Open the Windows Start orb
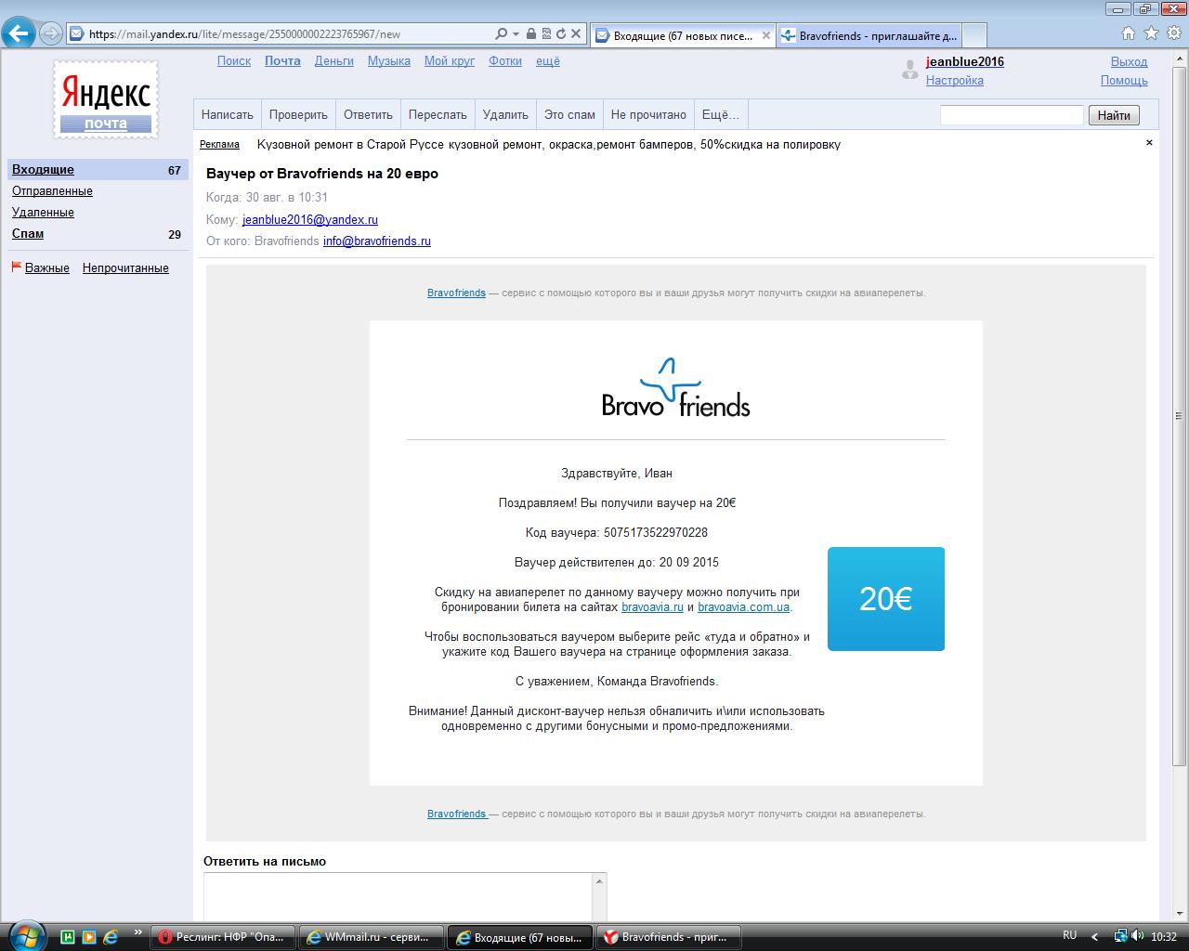 point(24,935)
